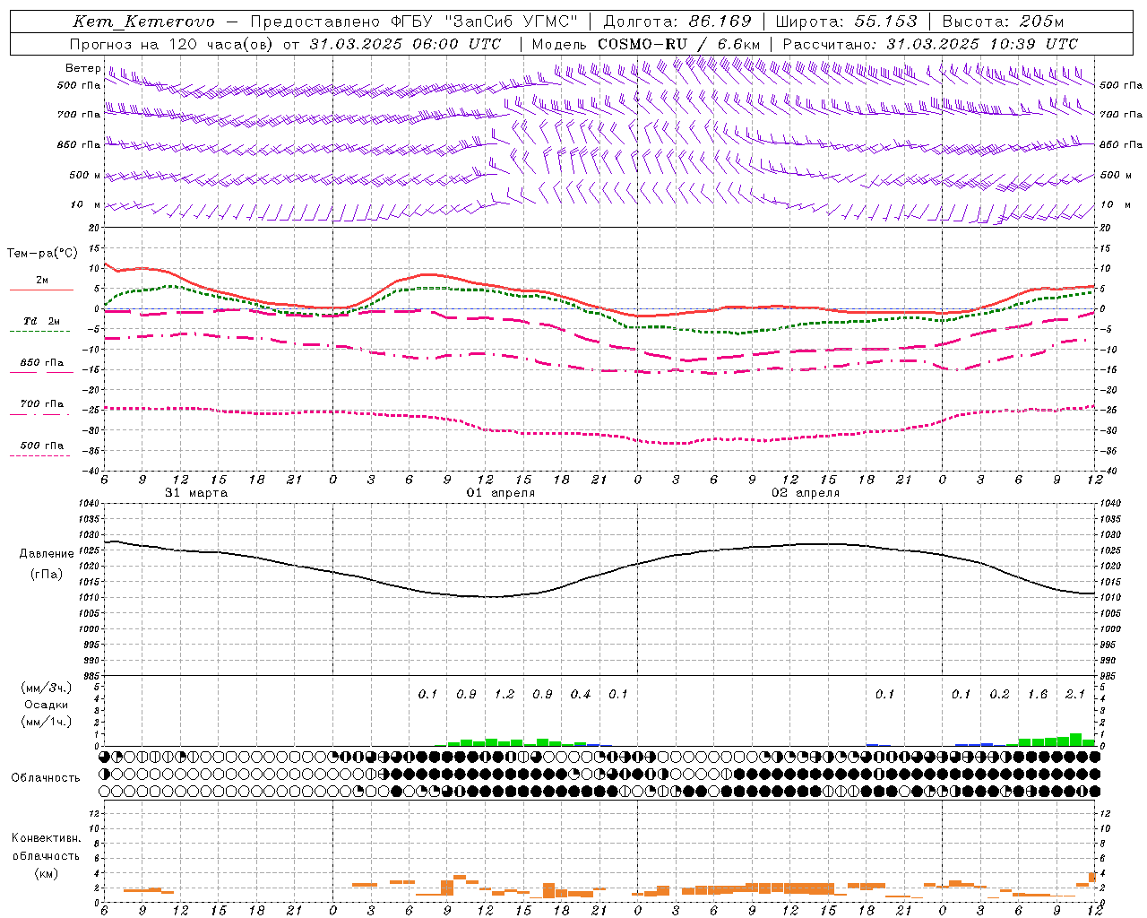Click the "1.2" precipitation amount value
Viewport: 1147px width, 918px height.
pyautogui.click(x=505, y=695)
